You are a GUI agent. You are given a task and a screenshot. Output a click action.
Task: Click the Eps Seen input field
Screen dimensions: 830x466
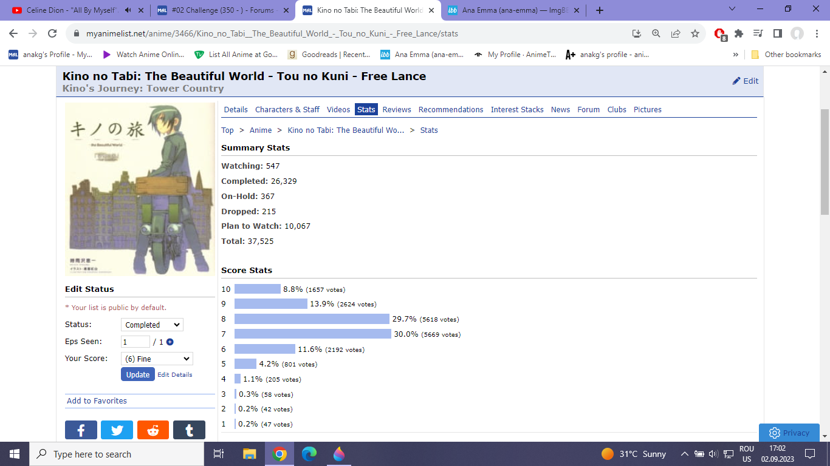(x=135, y=342)
